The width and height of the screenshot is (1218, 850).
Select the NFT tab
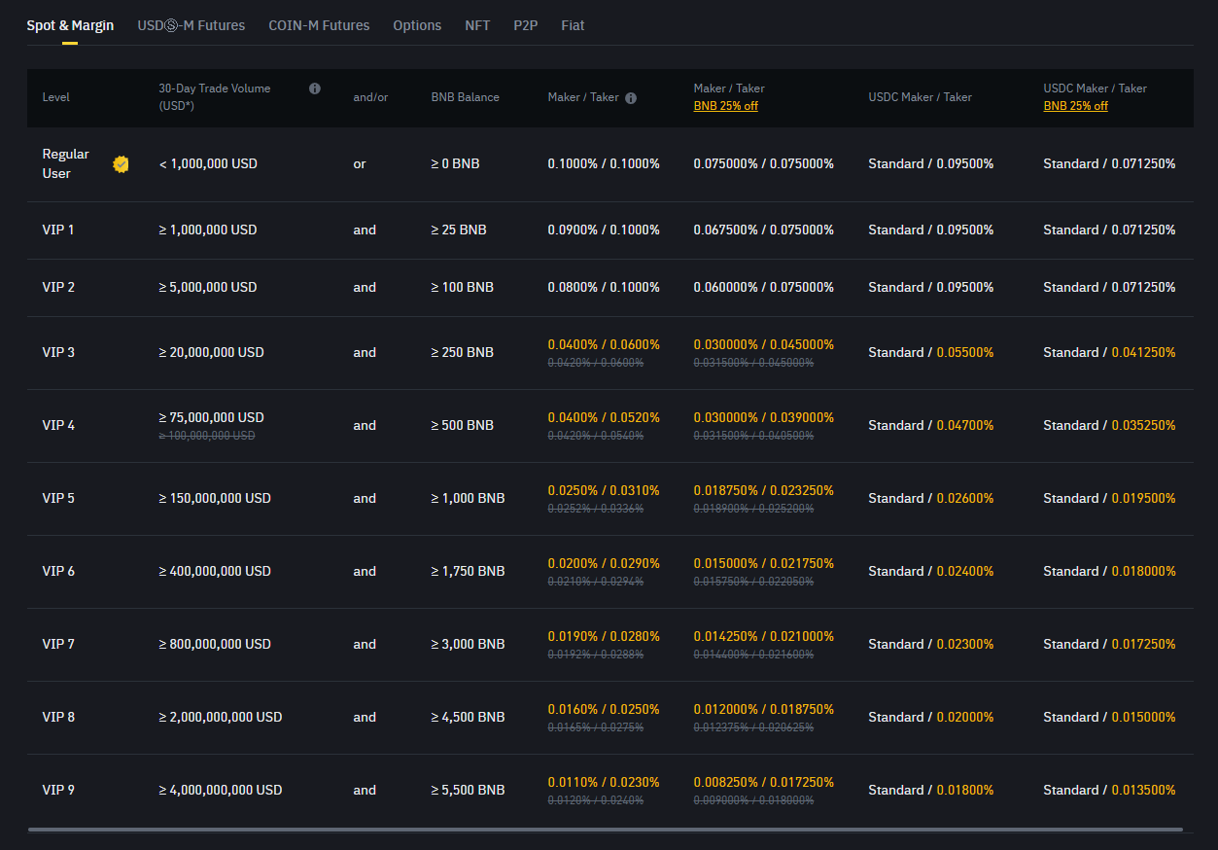tap(477, 25)
